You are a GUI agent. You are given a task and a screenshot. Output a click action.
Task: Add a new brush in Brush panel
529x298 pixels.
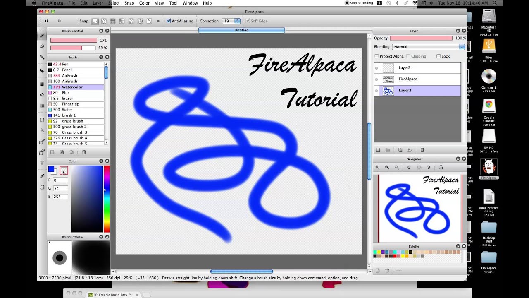tap(52, 152)
